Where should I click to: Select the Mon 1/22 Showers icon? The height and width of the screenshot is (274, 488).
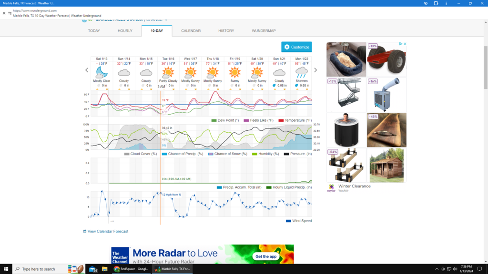[x=301, y=72]
